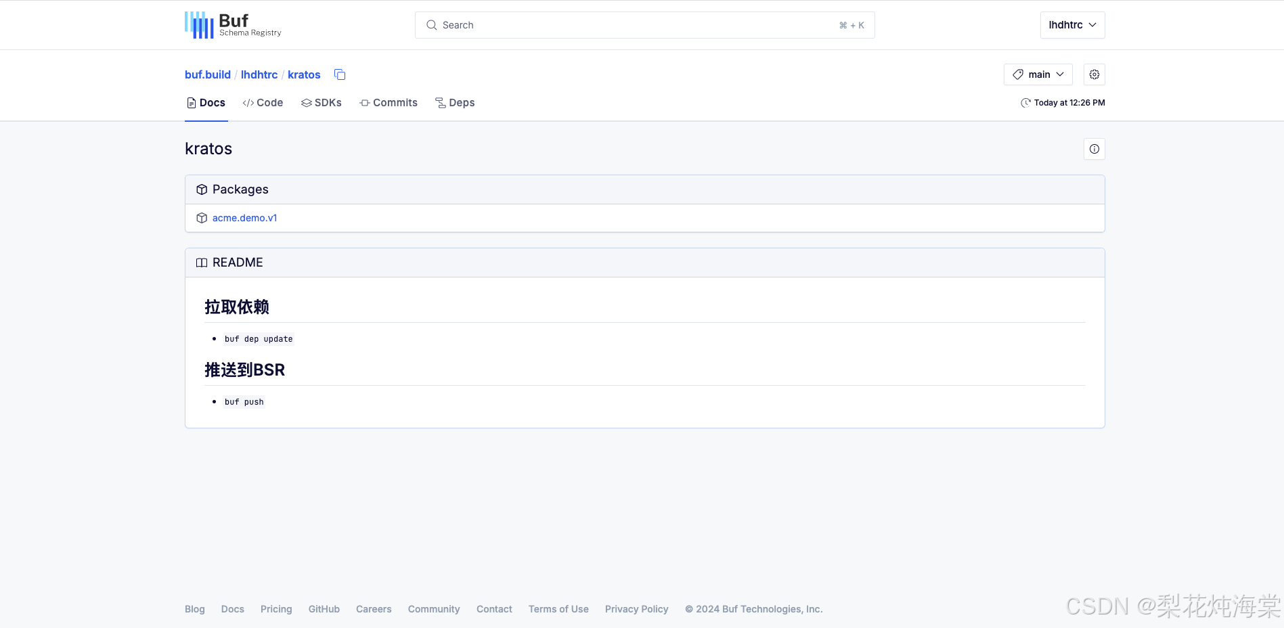Click the kratos page title

(208, 149)
